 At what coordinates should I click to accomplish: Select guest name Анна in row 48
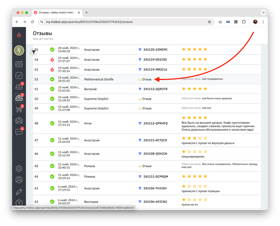click(x=88, y=123)
